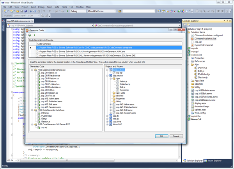
Task: Click the Extension Manager toolbar icon
Action: click(x=183, y=11)
